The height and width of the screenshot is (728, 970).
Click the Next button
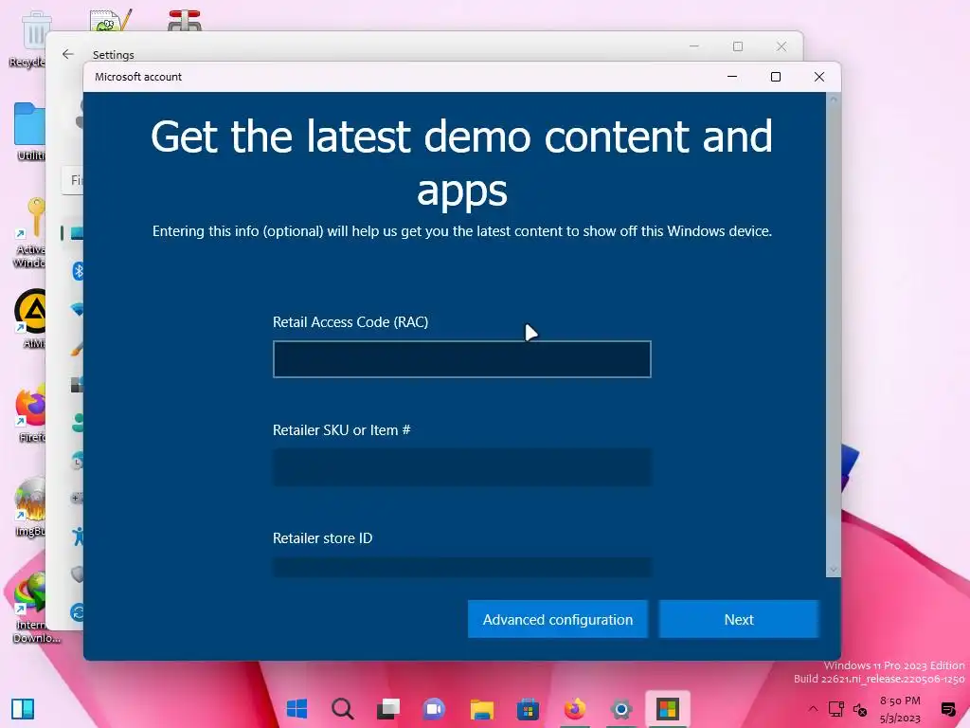(739, 619)
